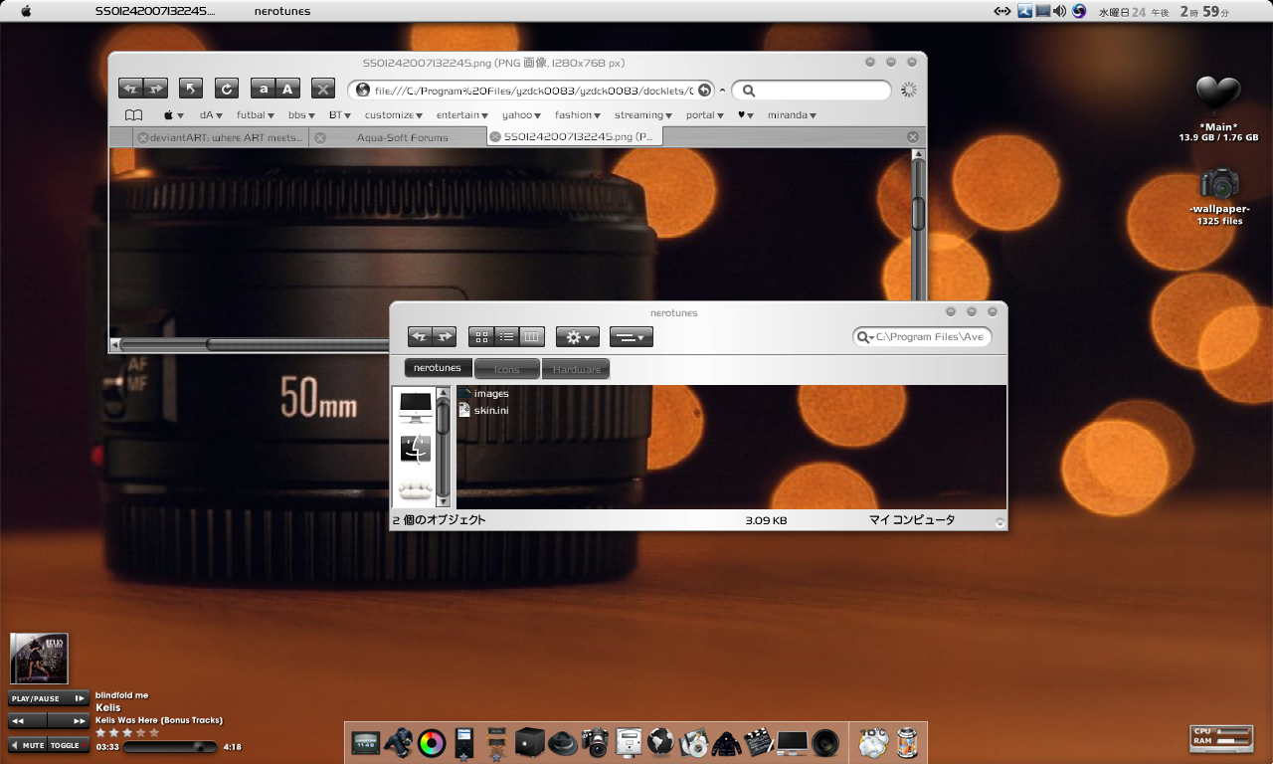The width and height of the screenshot is (1273, 764).
Task: Increase text size with large 'A' button
Action: click(x=287, y=89)
